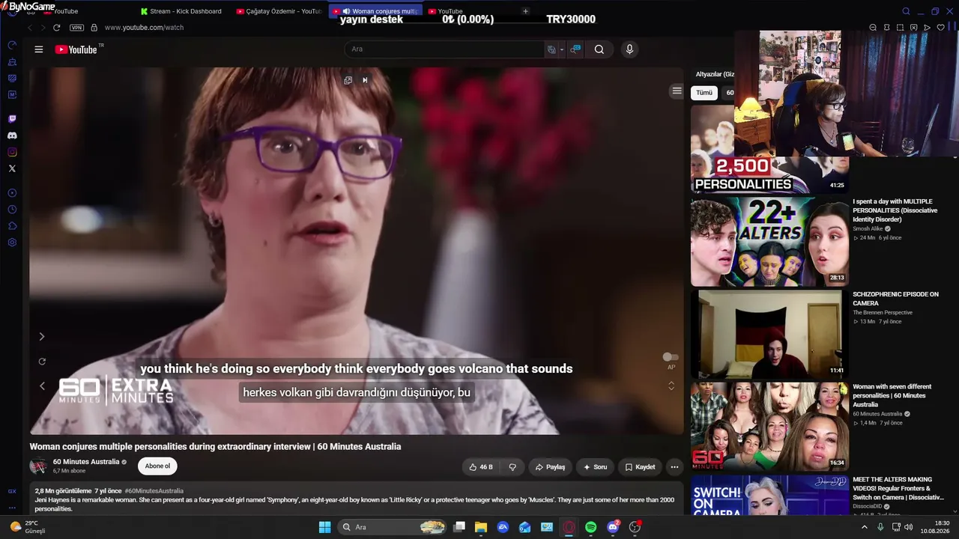959x539 pixels.
Task: Click the Paylaş share button
Action: coord(550,467)
